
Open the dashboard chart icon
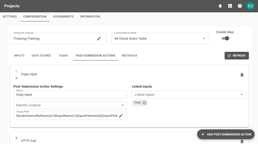point(230,6)
